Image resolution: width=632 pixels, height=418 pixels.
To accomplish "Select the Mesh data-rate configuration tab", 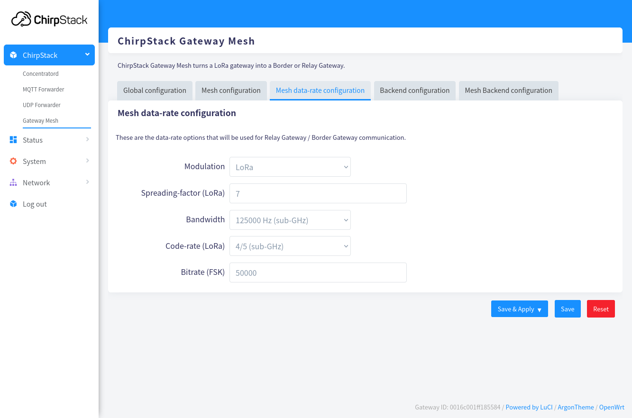I will 320,91.
